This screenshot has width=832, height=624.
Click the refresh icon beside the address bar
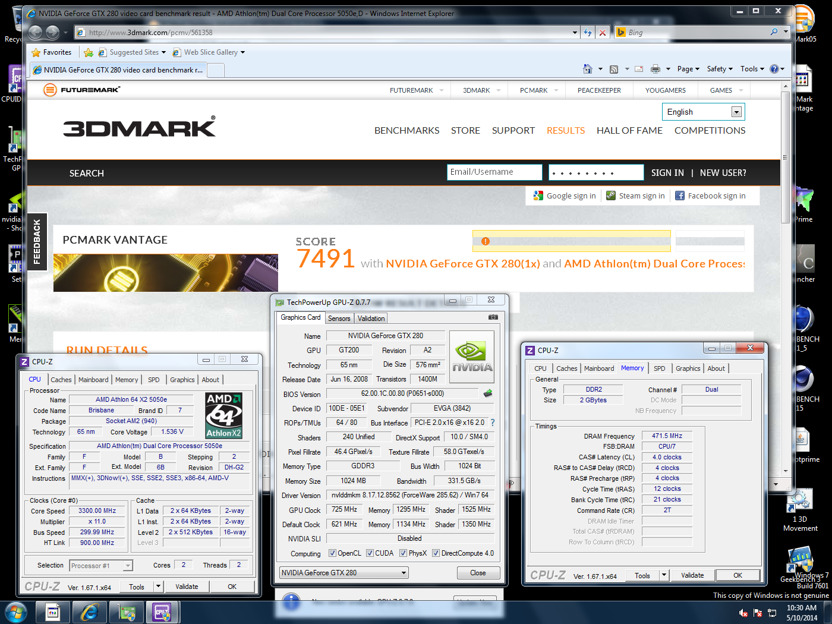[588, 33]
